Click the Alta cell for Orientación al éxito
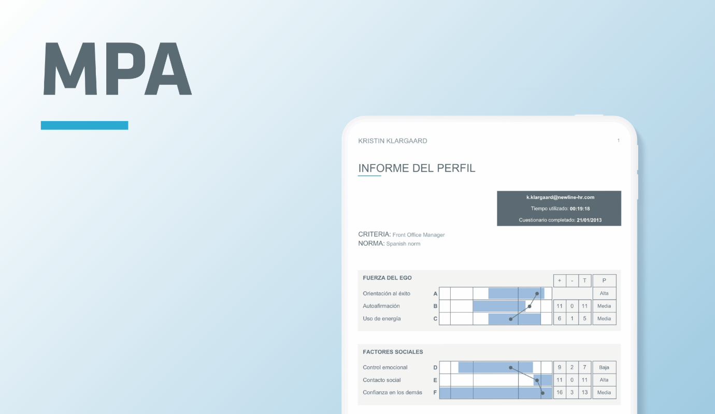Viewport: 715px width, 414px height. 604,293
